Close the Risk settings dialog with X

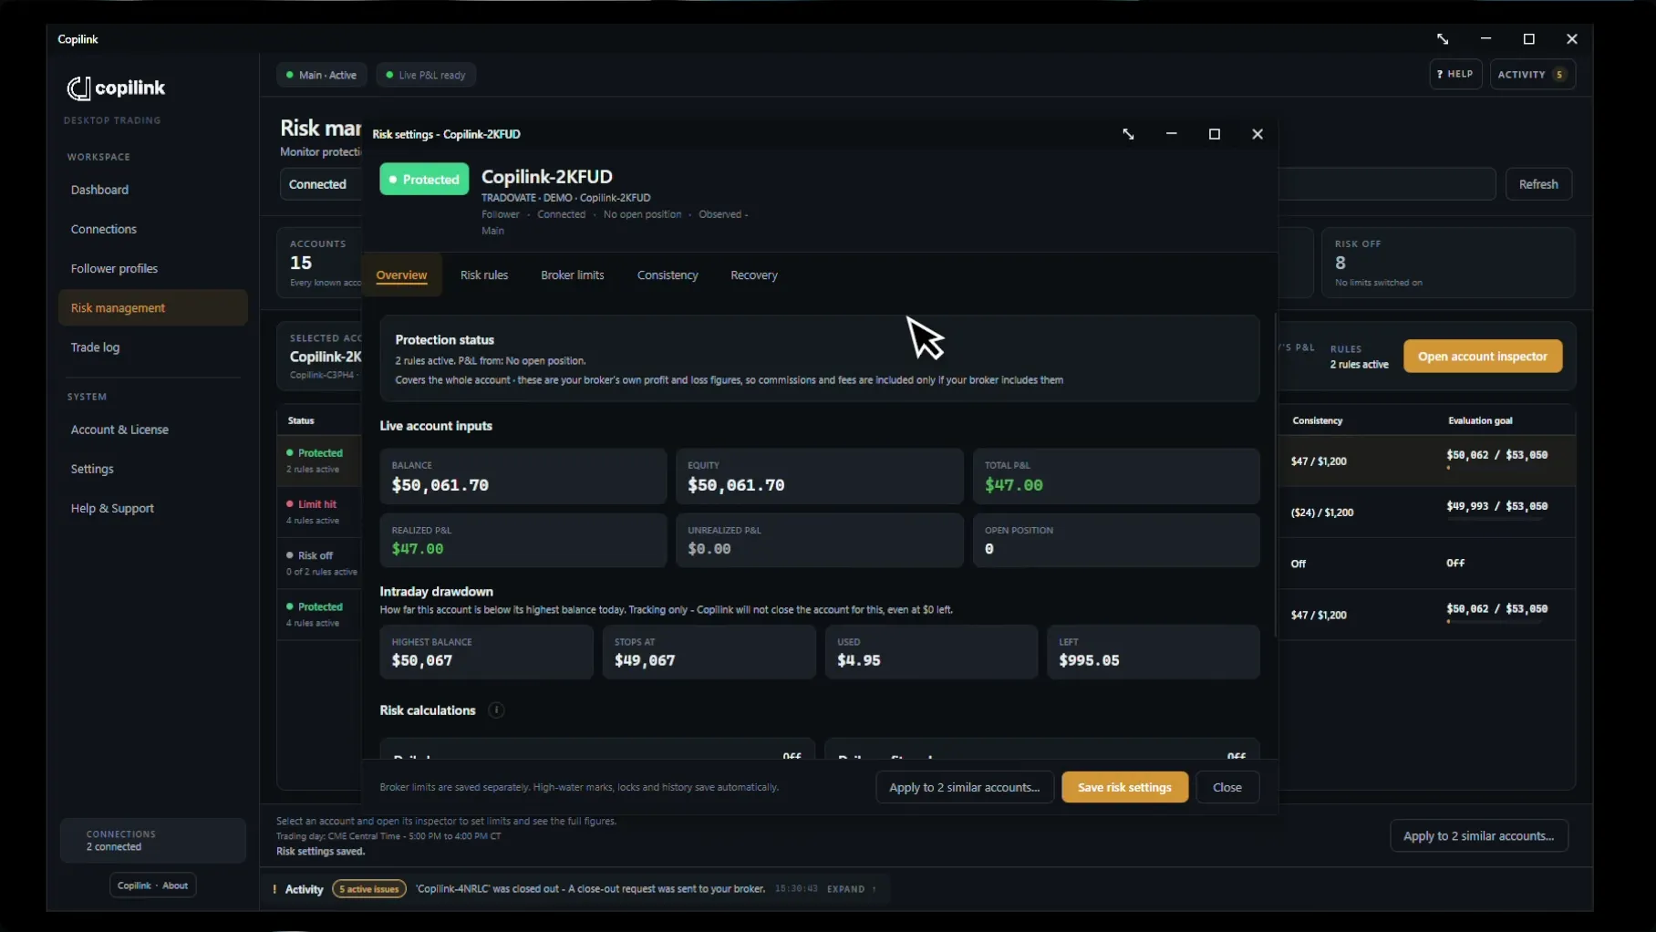(1258, 134)
